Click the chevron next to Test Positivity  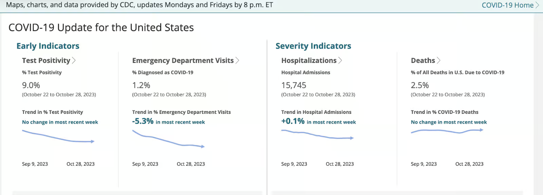click(x=74, y=60)
